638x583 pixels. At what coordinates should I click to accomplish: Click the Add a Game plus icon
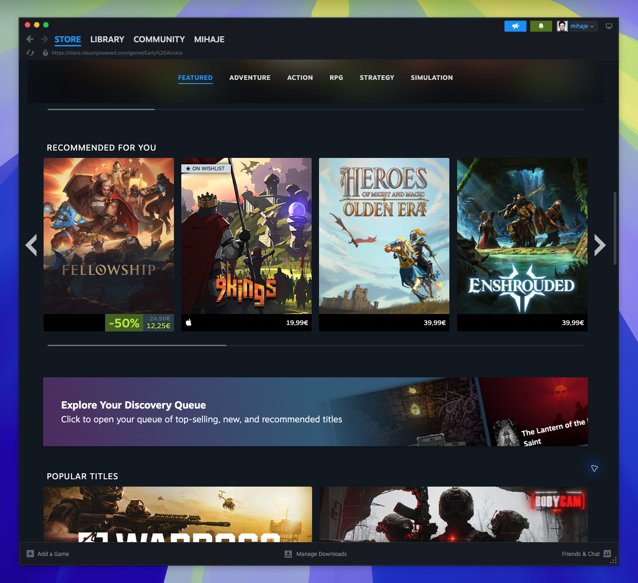click(30, 554)
